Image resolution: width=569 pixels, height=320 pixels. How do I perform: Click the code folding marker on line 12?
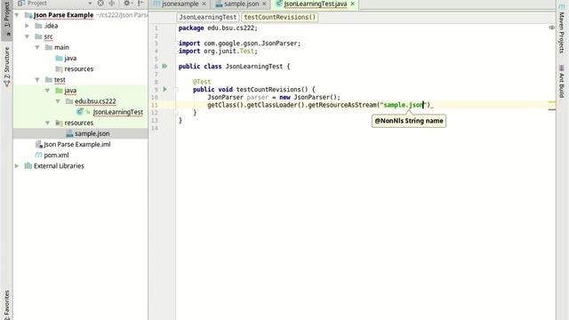[x=176, y=113]
